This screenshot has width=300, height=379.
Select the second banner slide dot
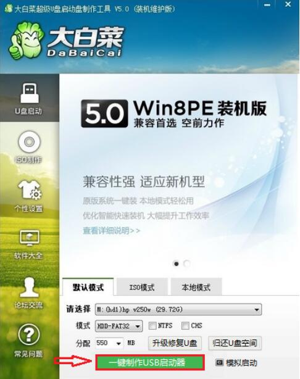click(187, 264)
